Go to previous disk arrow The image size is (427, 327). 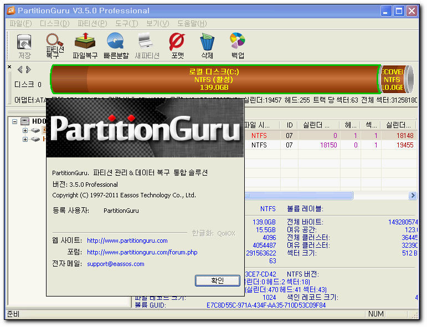(20, 70)
